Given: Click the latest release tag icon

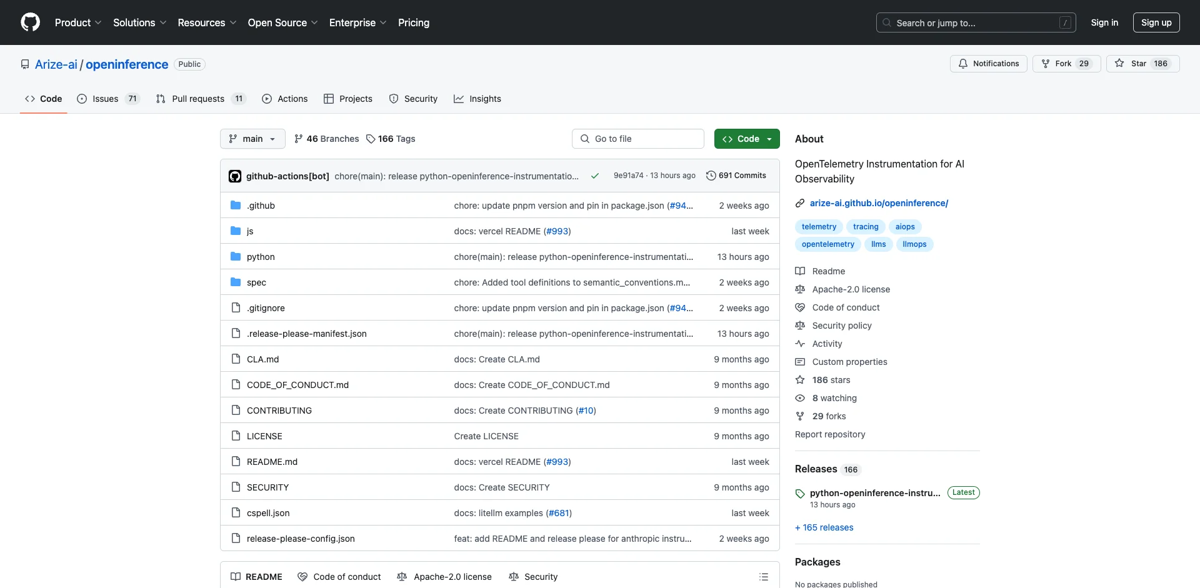Looking at the screenshot, I should (800, 494).
